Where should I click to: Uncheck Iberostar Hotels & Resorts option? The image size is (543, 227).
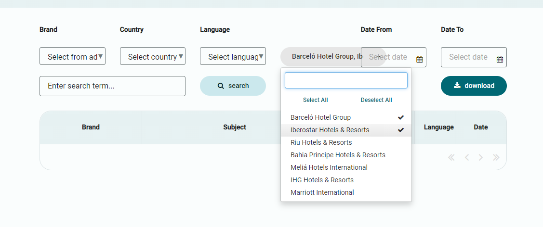(x=346, y=130)
